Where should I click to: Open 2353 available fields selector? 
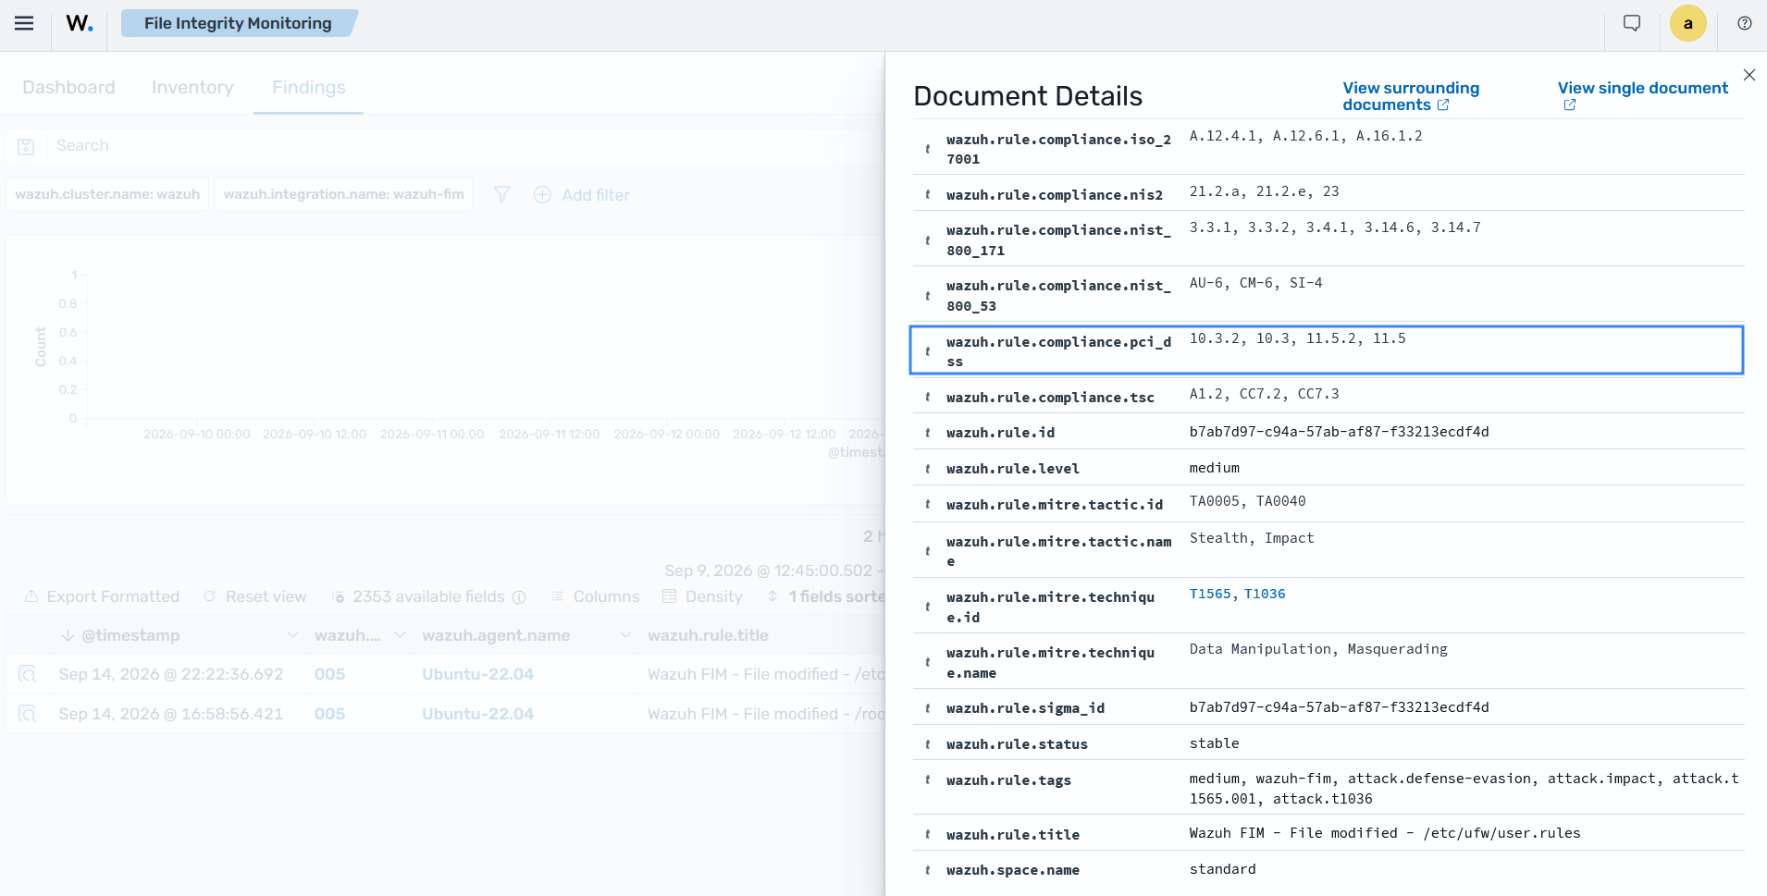tap(428, 596)
